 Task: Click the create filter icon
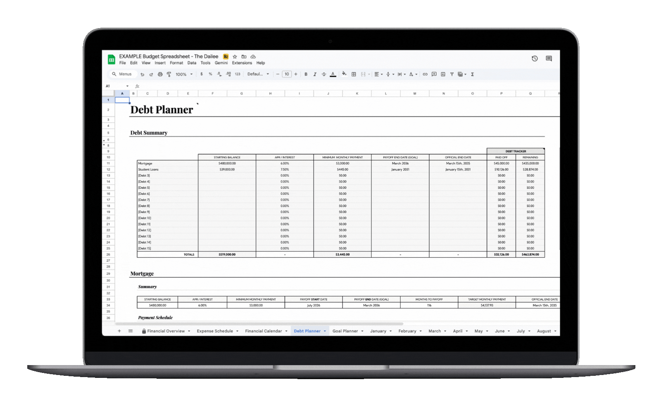click(452, 74)
